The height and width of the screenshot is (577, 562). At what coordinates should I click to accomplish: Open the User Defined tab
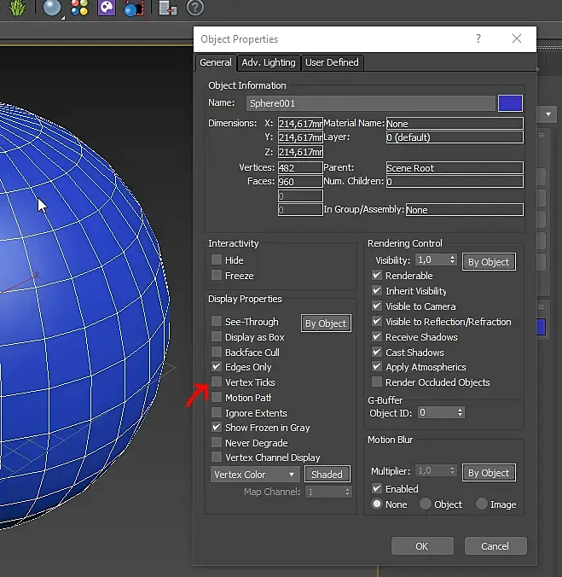click(x=332, y=62)
